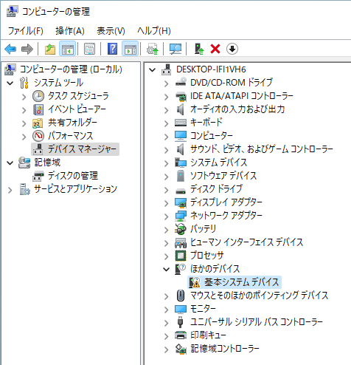Image resolution: width=351 pixels, height=365 pixels.
Task: Click the 共有フォルダー folder icon
Action: 38,123
